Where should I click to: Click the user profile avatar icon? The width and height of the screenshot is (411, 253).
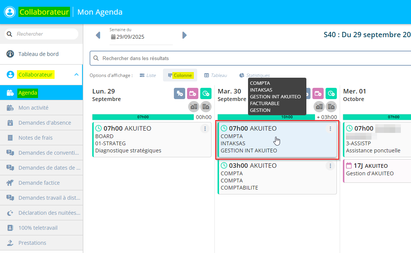tap(10, 12)
